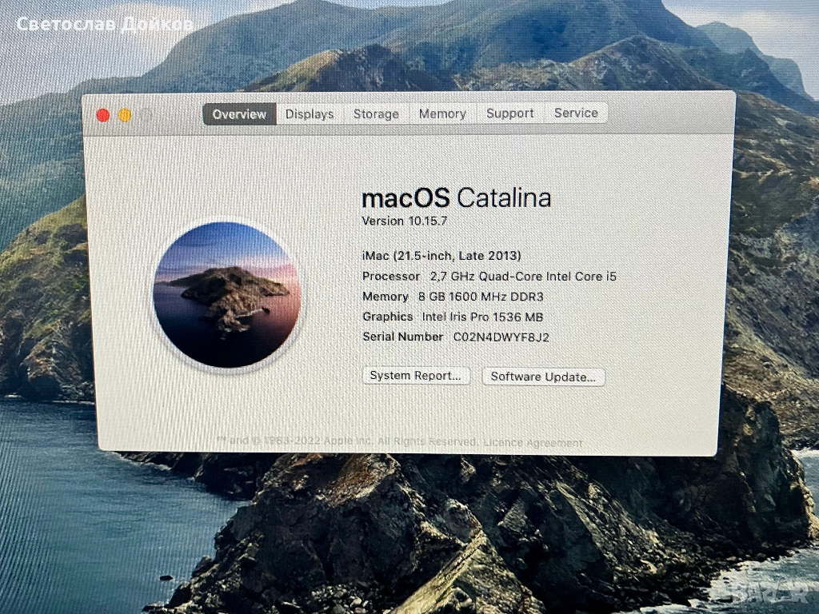Click the iMac (21.5-inch, Late 2013) model line
Image resolution: width=819 pixels, height=614 pixels.
pos(441,256)
